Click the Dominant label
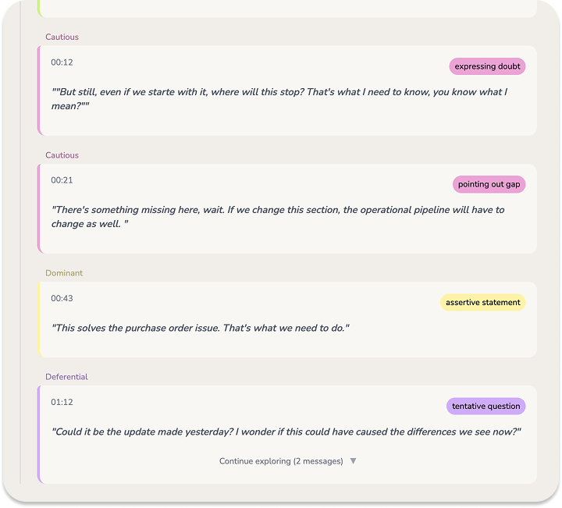The height and width of the screenshot is (508, 562). click(64, 273)
